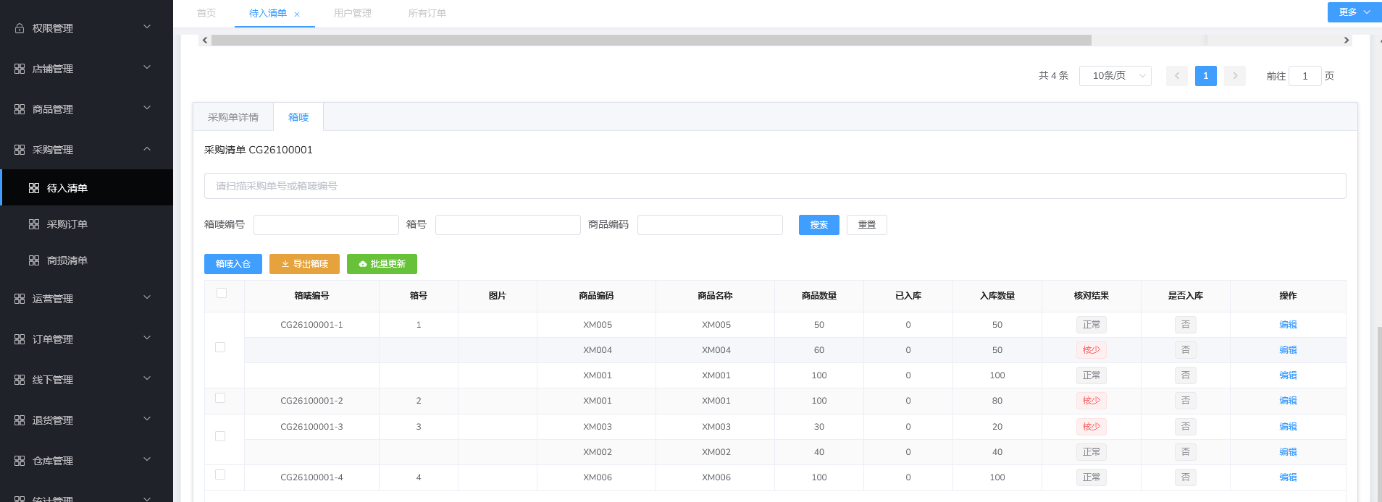Switch to the 用户管理 tab
1382x502 pixels.
coord(353,13)
